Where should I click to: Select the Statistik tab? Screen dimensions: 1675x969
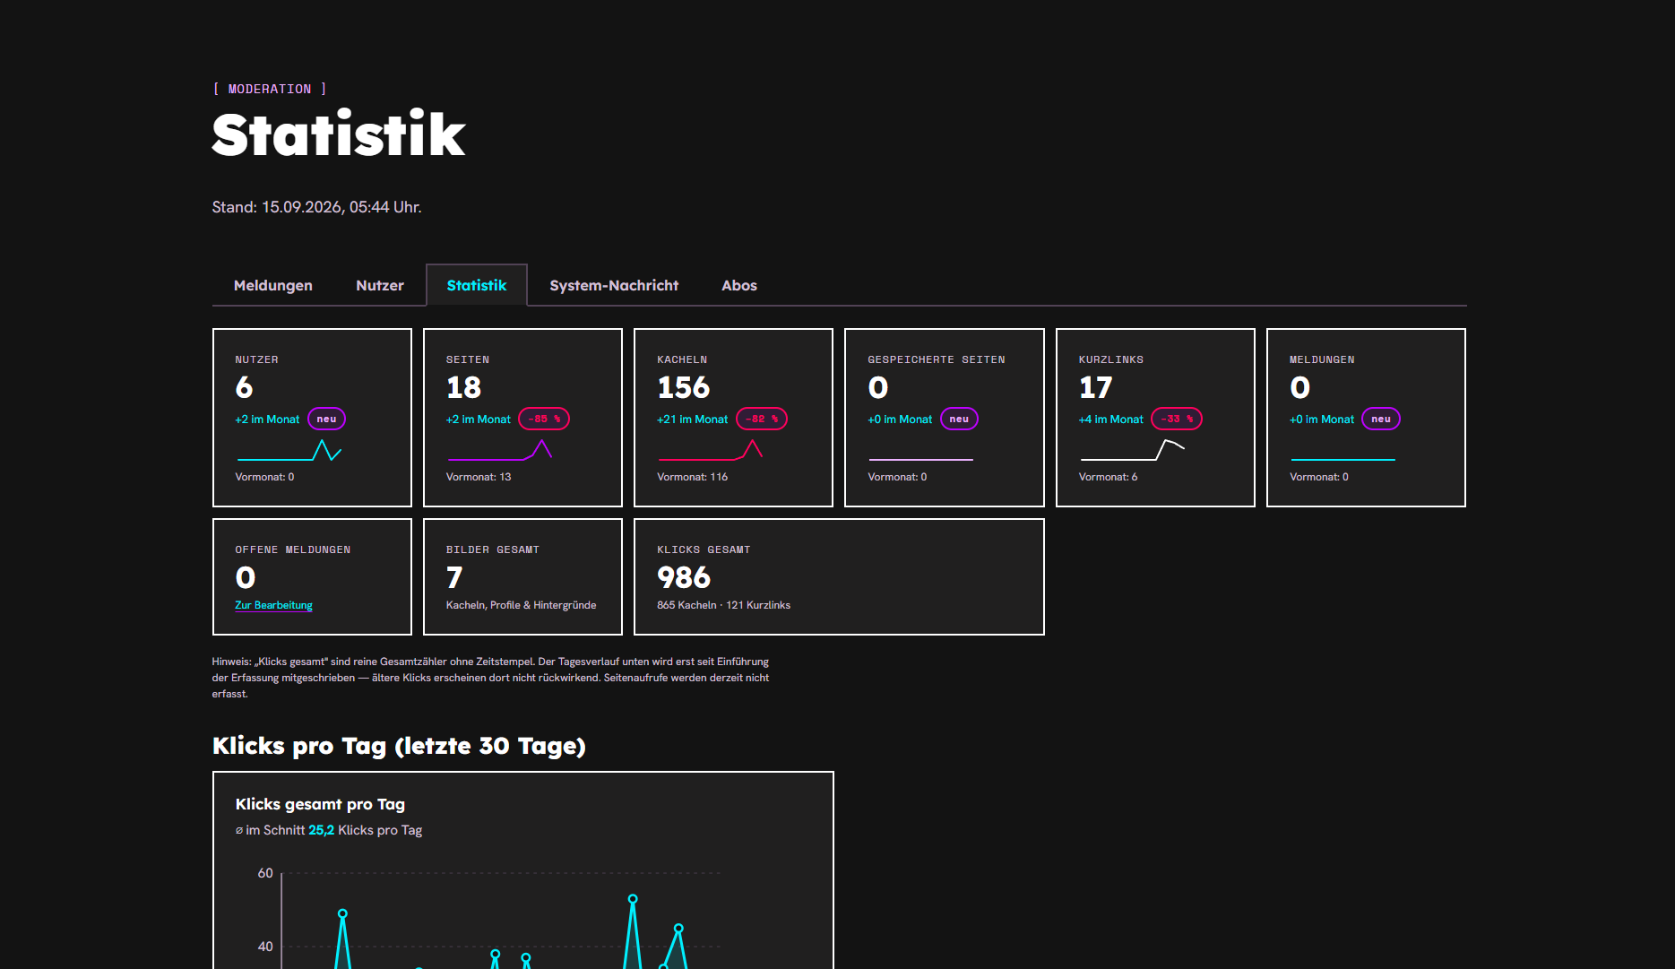pyautogui.click(x=477, y=285)
